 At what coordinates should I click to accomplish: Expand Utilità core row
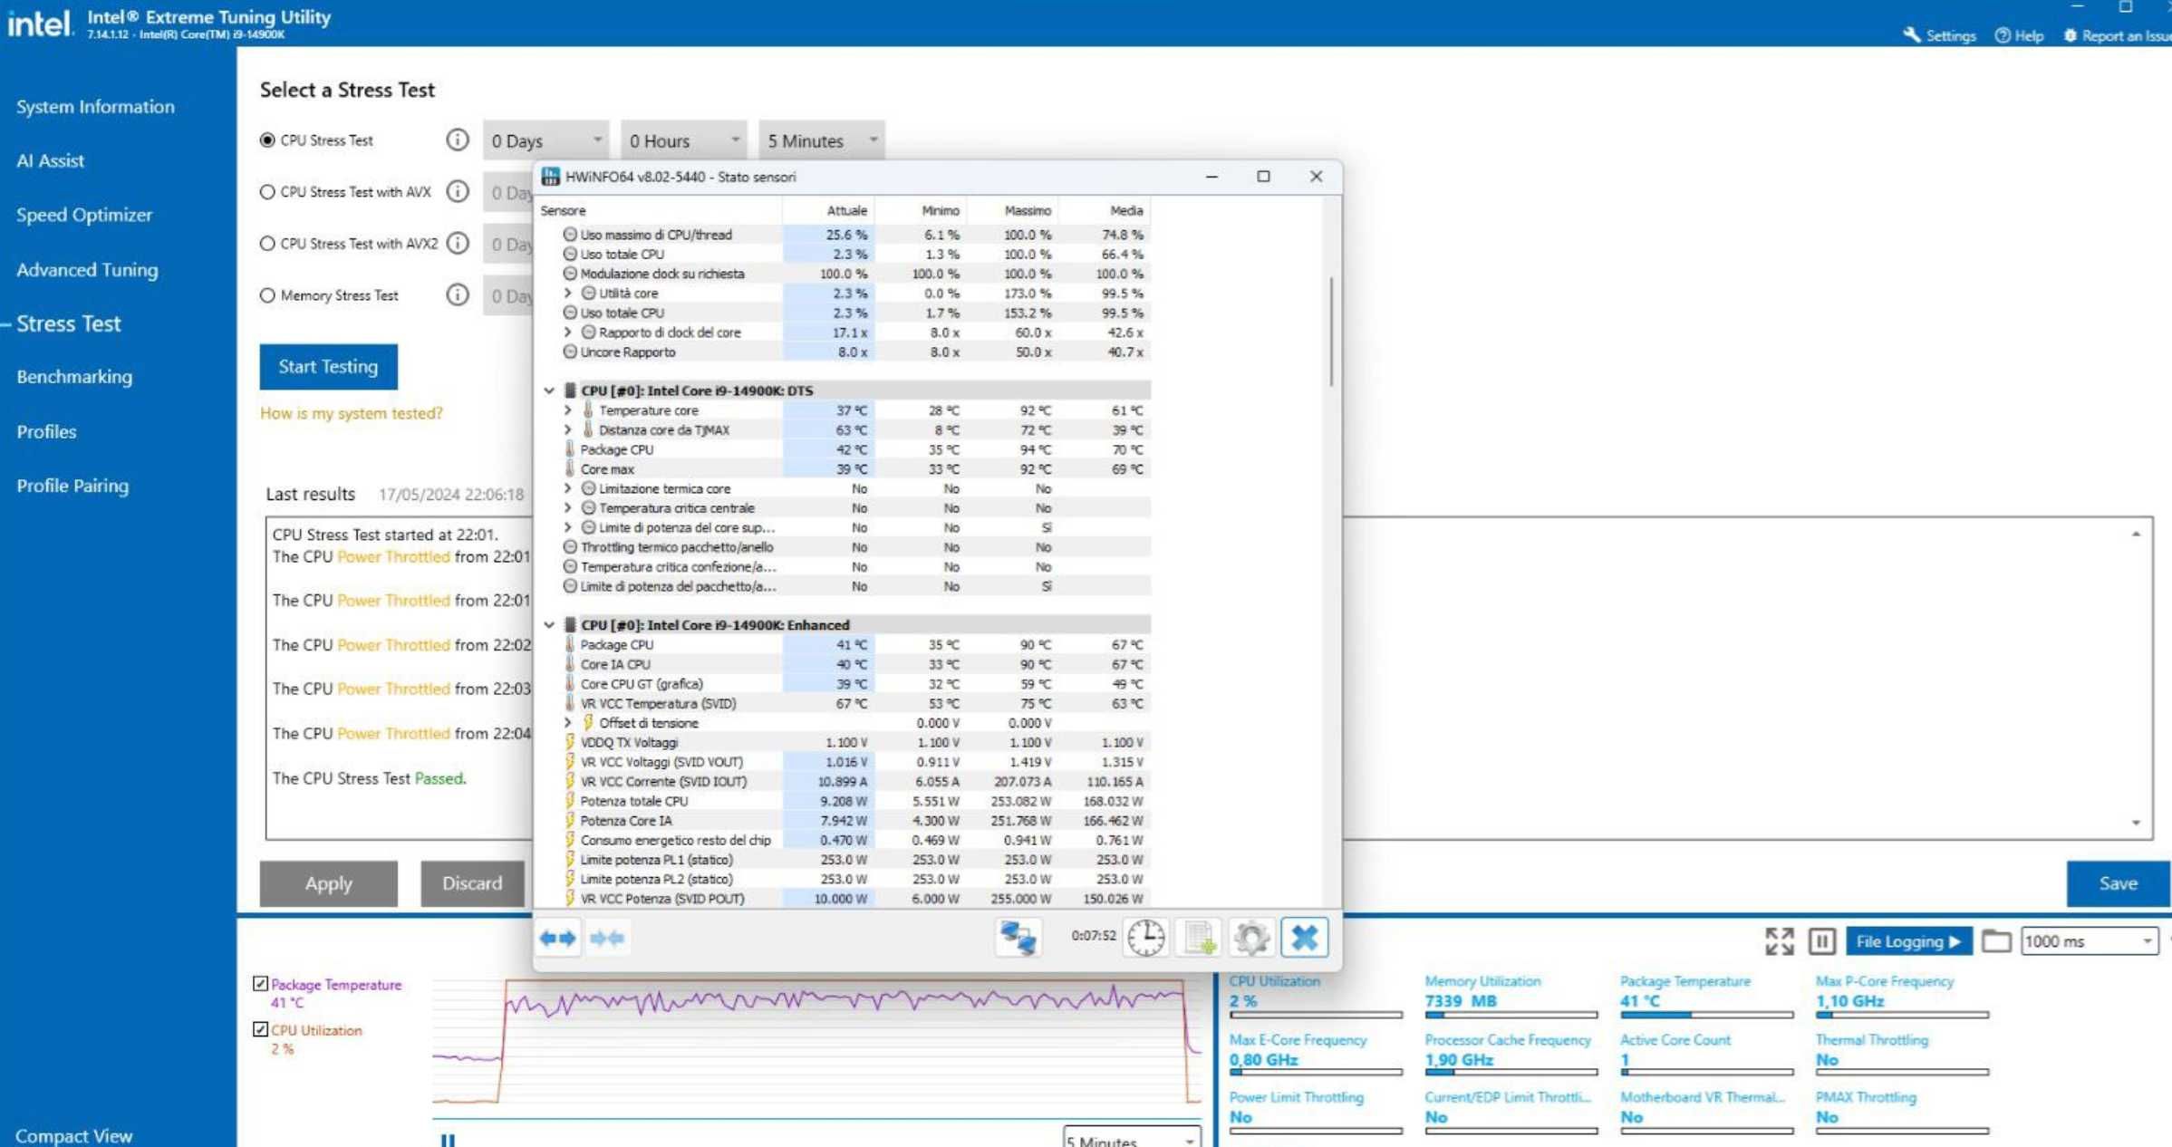pyautogui.click(x=568, y=293)
